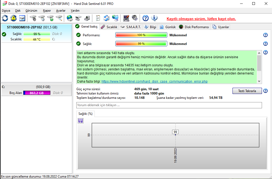Click the disk with speaker noise-test icon
Viewport: 272px width, 179px height.
33,18
